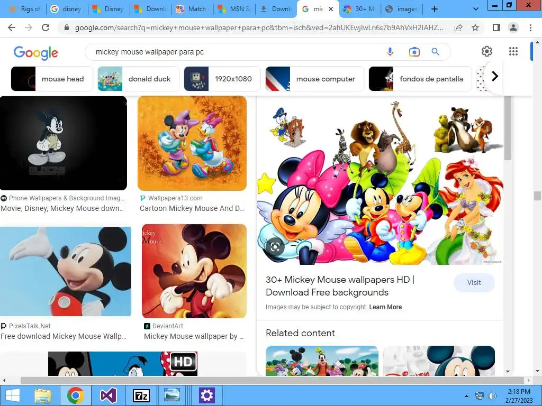Open the black Mickey Mouse wallpaper thumbnail
This screenshot has height=406, width=542.
(64, 143)
